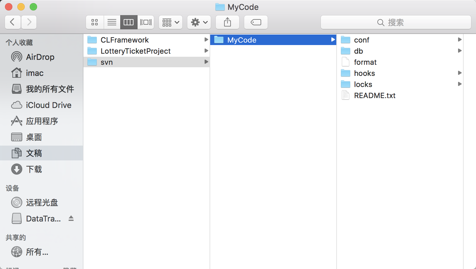Open AirDrop in the sidebar
The height and width of the screenshot is (269, 476).
click(x=41, y=57)
